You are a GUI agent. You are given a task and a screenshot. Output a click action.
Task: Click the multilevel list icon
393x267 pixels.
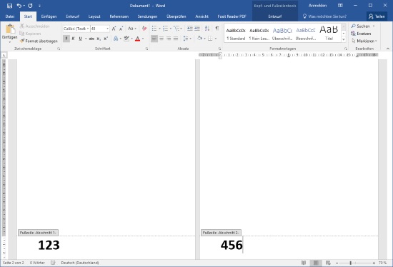176,29
